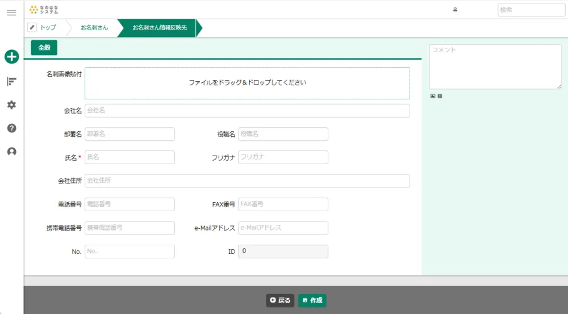Click the pencil icon next to トップ
This screenshot has width=568, height=314.
(x=32, y=27)
